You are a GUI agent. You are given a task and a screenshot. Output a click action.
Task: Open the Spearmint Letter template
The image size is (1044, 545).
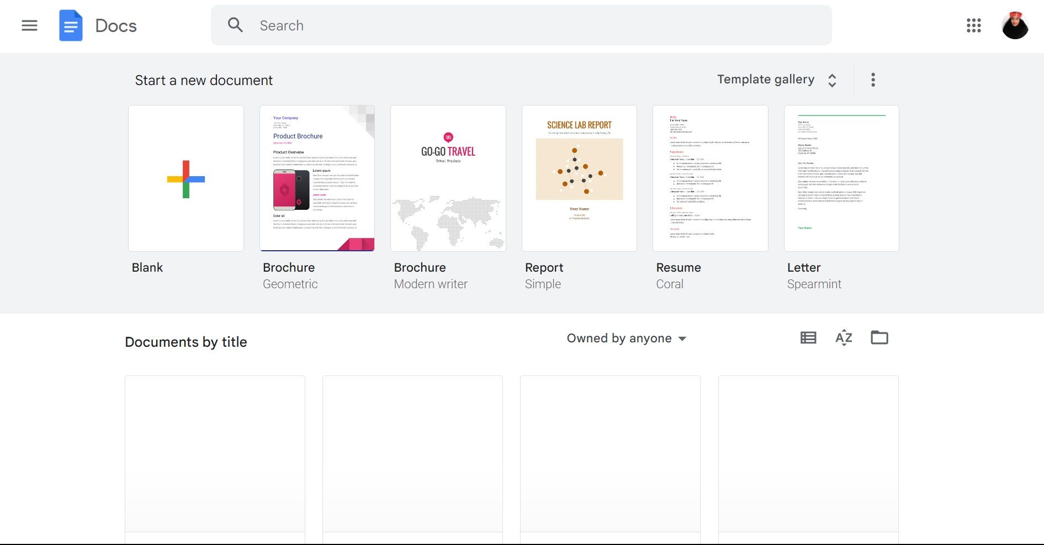tap(841, 178)
